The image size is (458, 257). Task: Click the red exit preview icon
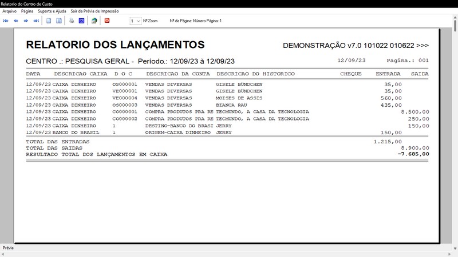(107, 21)
